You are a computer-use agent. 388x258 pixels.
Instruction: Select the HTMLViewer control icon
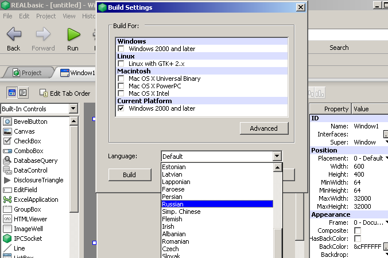[x=7, y=219]
